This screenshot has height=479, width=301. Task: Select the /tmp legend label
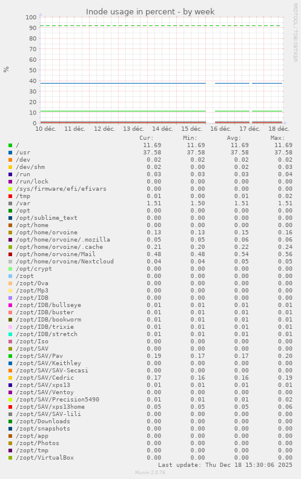pos(23,196)
